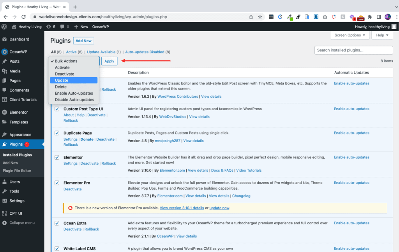
Task: Click the browser back arrow
Action: pyautogui.click(x=5, y=17)
